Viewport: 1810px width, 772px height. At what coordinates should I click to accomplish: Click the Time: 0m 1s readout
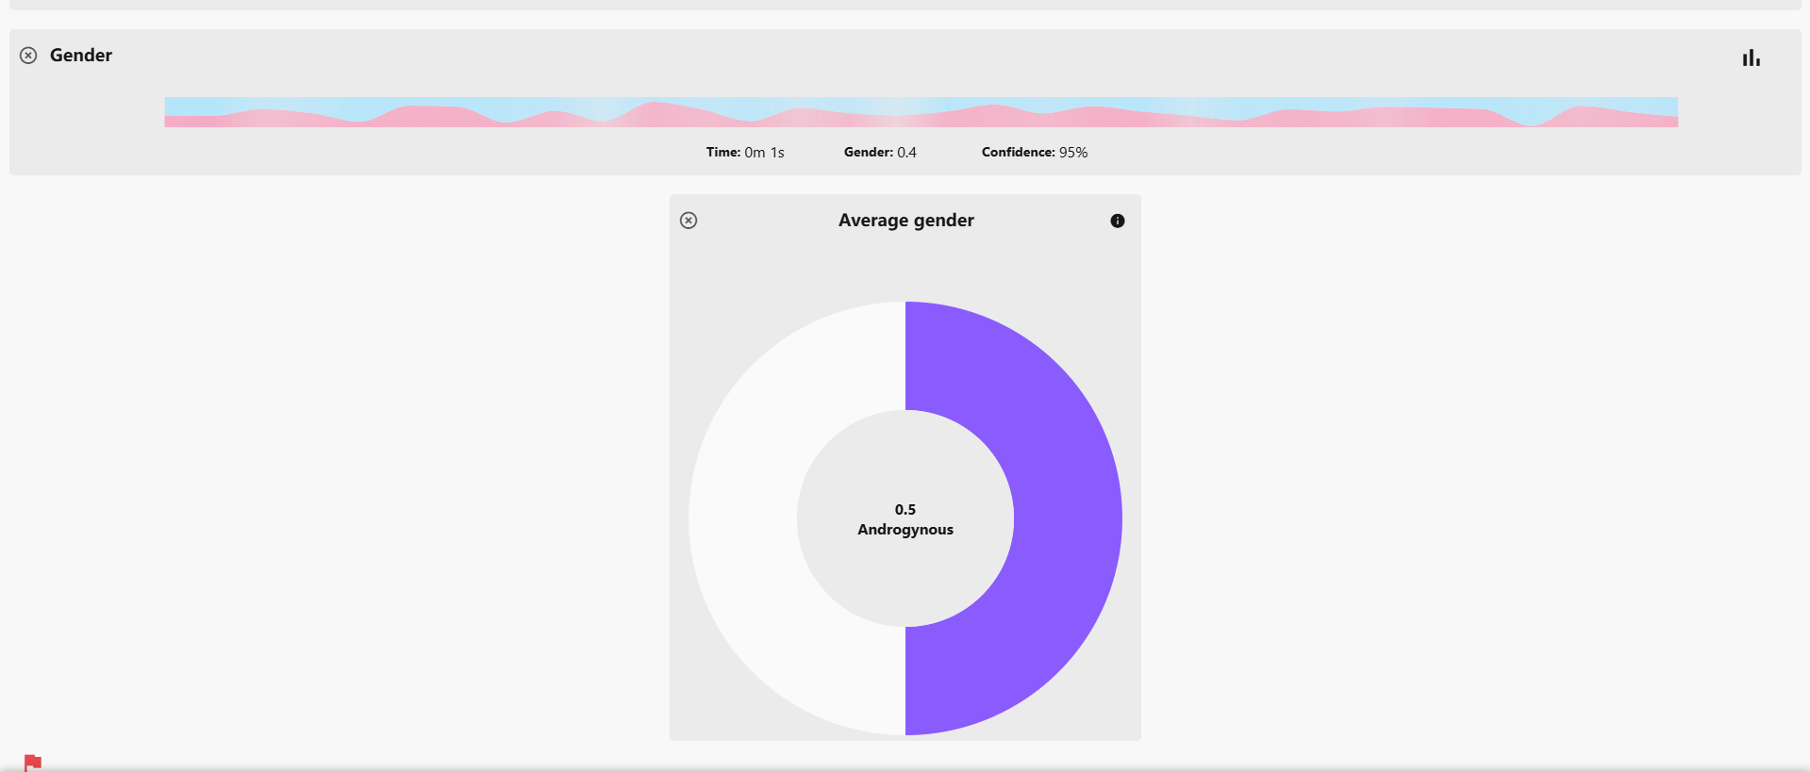pyautogui.click(x=745, y=153)
